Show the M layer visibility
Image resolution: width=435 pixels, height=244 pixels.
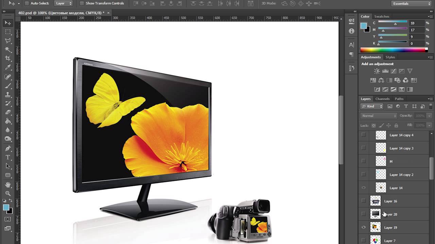pos(364,161)
